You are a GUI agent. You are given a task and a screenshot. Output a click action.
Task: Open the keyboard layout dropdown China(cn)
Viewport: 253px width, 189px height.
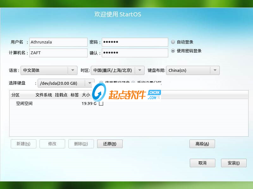(x=193, y=70)
